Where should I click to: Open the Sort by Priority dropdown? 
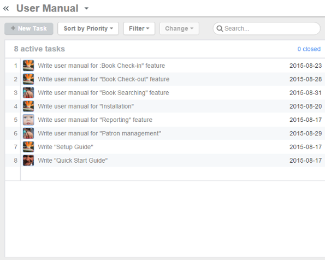pos(88,28)
